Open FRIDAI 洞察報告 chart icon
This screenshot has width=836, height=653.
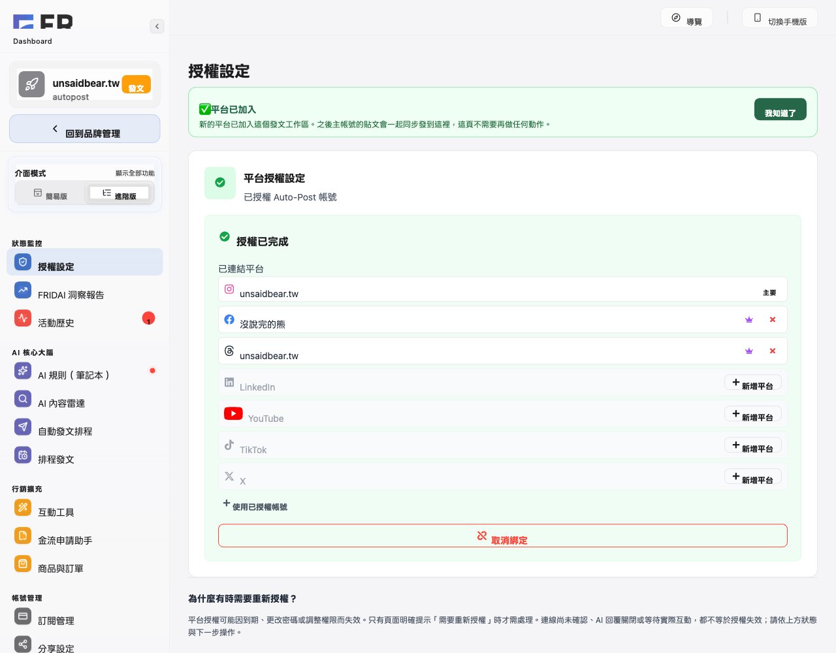pos(23,290)
